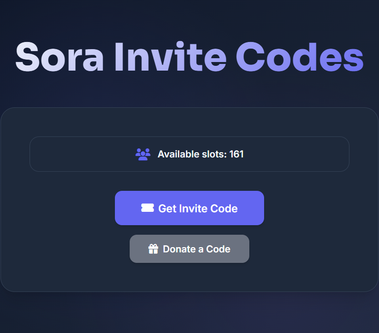Click the "Get Invite Code" label text
The height and width of the screenshot is (333, 379).
198,208
